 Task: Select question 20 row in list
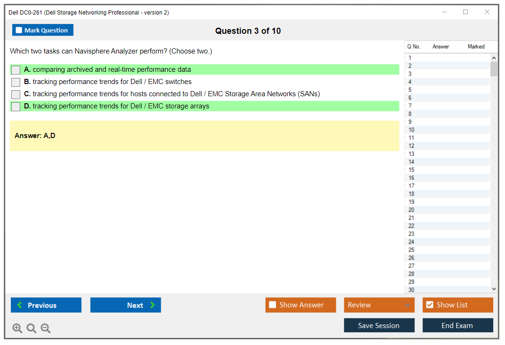tap(412, 210)
